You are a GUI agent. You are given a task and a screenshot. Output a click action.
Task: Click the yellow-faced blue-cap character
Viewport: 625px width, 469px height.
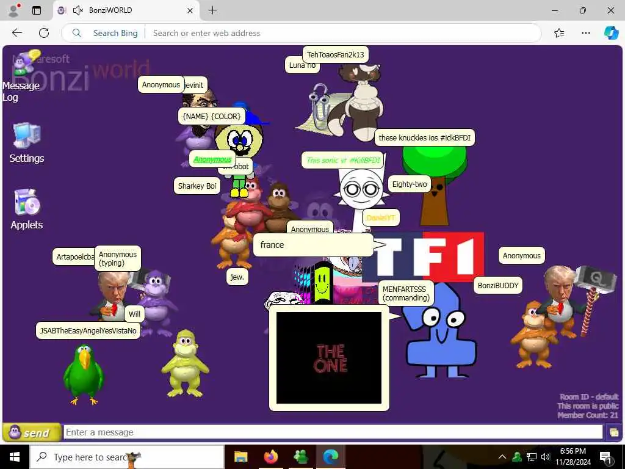click(240, 148)
